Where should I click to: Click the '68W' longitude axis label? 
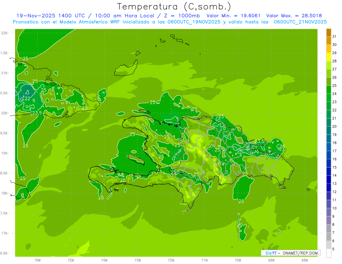(x=305, y=260)
